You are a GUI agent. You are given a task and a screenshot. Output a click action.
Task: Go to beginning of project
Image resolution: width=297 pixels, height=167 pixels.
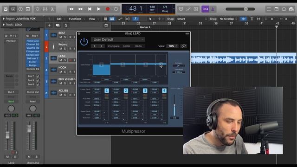click(90, 9)
